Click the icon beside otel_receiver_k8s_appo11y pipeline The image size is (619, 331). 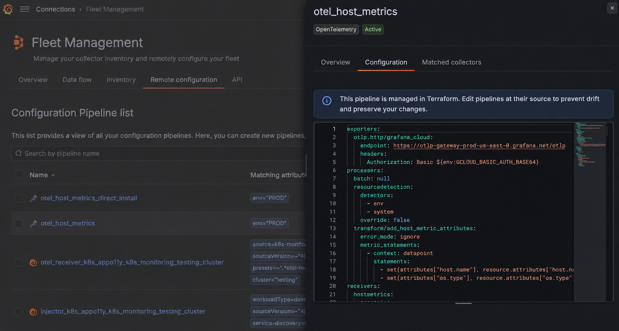(33, 262)
